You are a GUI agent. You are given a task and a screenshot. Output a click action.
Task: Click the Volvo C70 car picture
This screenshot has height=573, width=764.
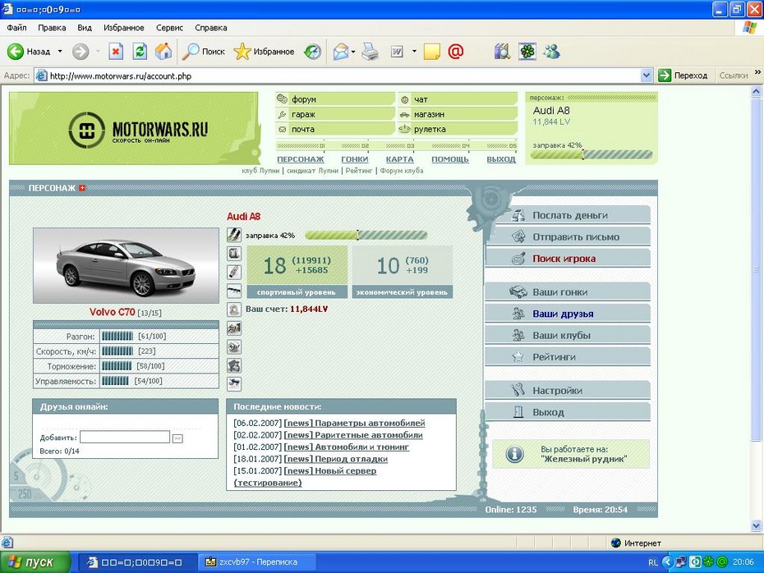tap(127, 265)
